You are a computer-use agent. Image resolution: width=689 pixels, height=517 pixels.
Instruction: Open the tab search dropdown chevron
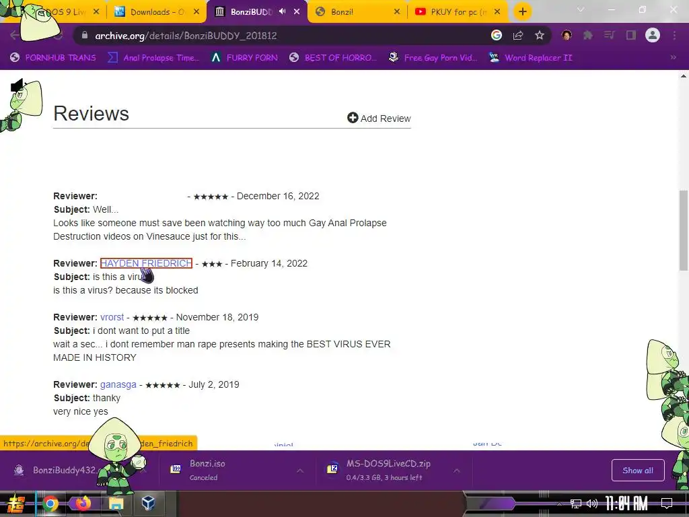581,9
